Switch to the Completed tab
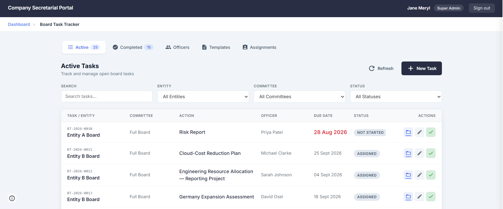 pos(133,47)
